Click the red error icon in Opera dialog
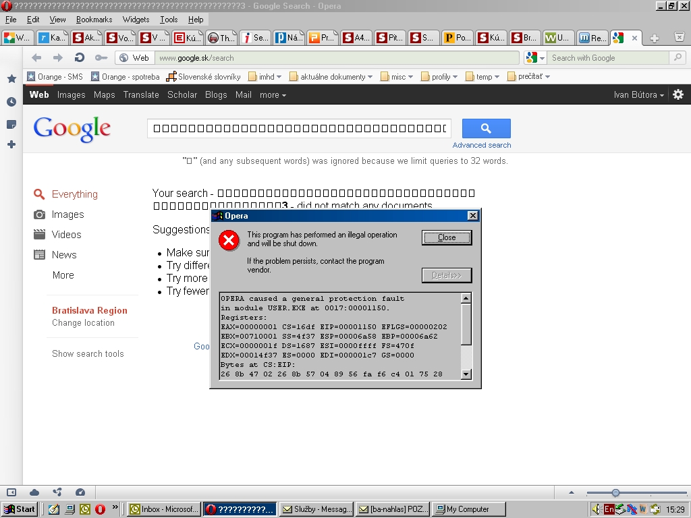Screen dimensions: 691x518 click(x=229, y=240)
